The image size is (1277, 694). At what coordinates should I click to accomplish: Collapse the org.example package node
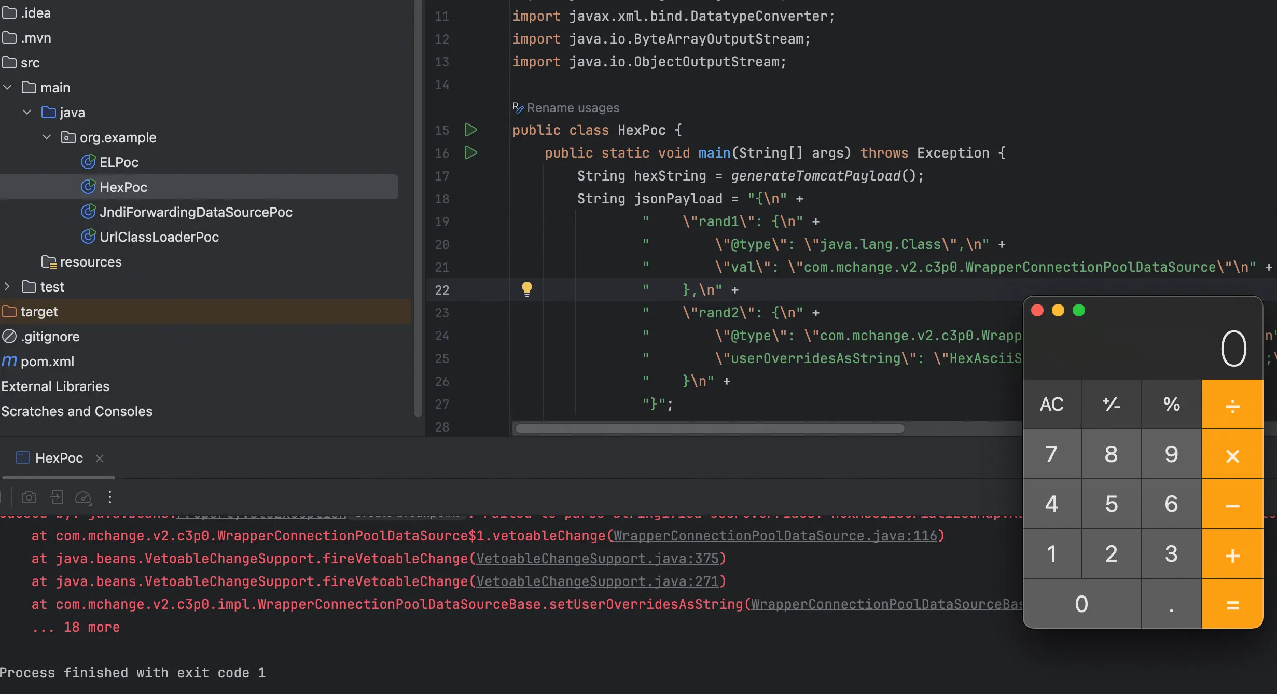pos(47,137)
